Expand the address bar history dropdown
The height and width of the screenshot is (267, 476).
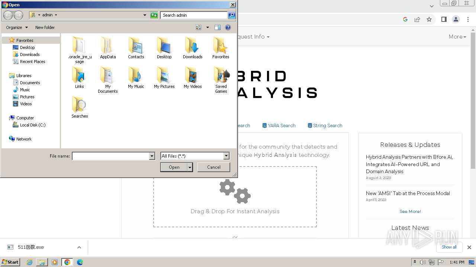145,15
